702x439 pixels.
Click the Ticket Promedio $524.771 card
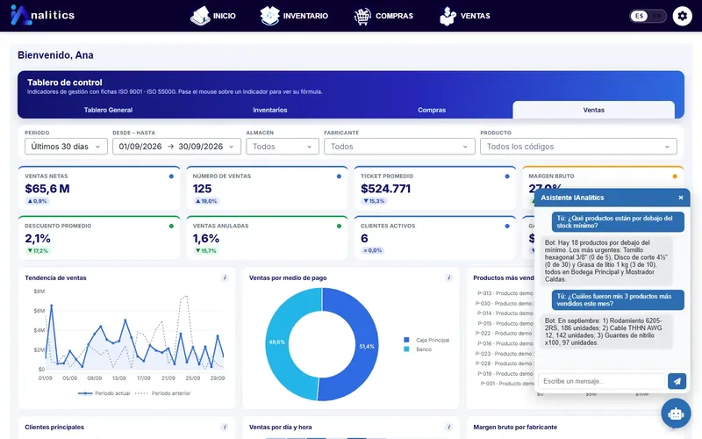435,188
